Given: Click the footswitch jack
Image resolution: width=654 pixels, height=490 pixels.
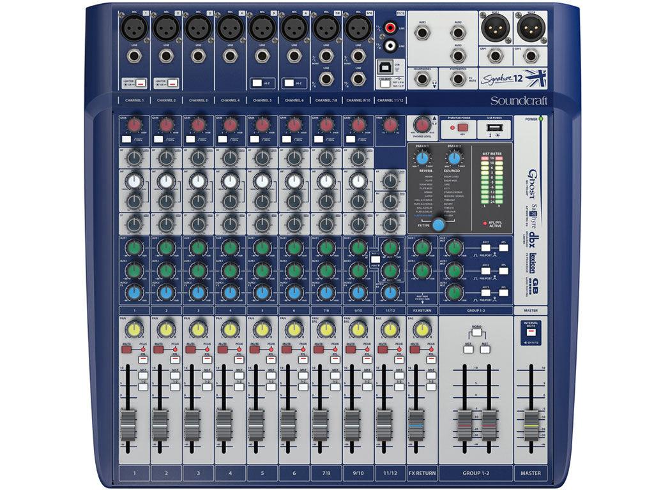Looking at the screenshot, I should [x=458, y=78].
